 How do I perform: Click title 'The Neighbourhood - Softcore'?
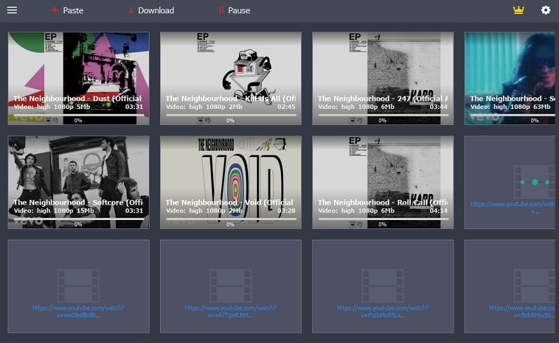pos(78,203)
